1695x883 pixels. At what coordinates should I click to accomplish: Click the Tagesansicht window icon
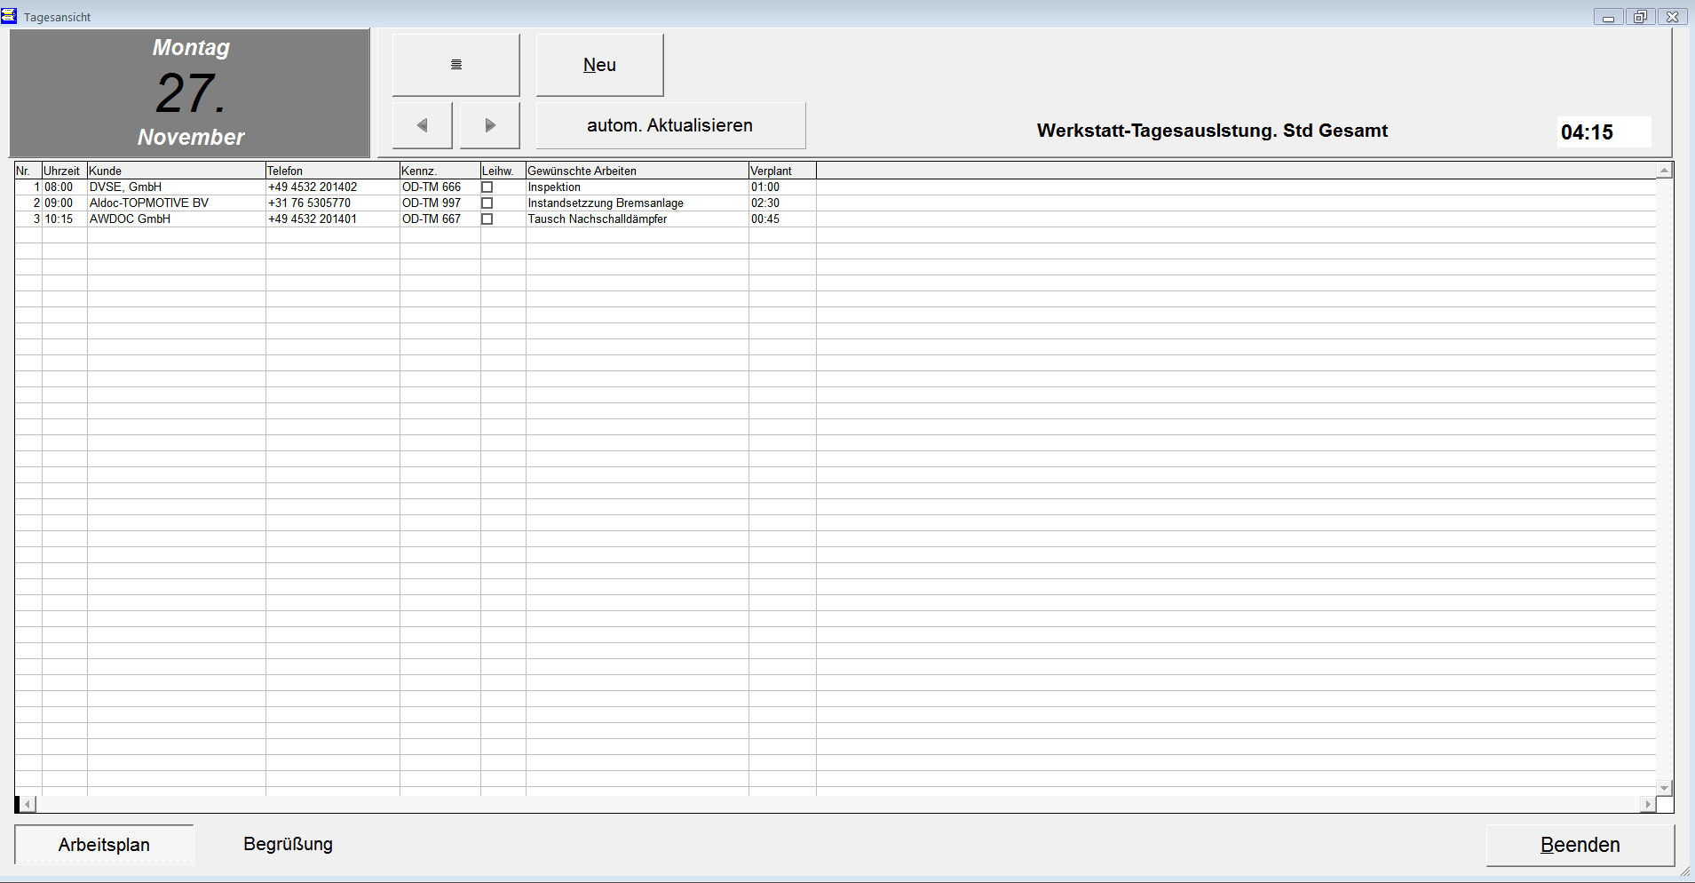(9, 16)
